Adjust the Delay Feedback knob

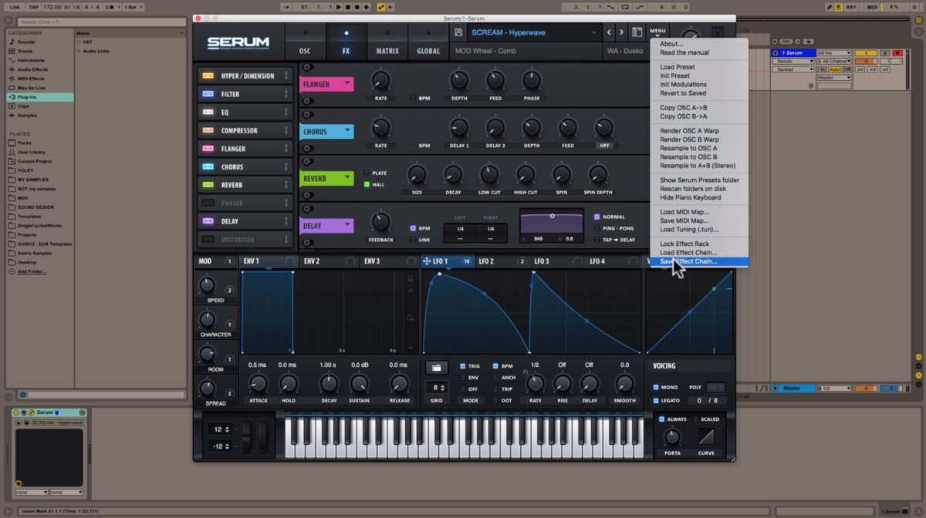click(x=380, y=222)
